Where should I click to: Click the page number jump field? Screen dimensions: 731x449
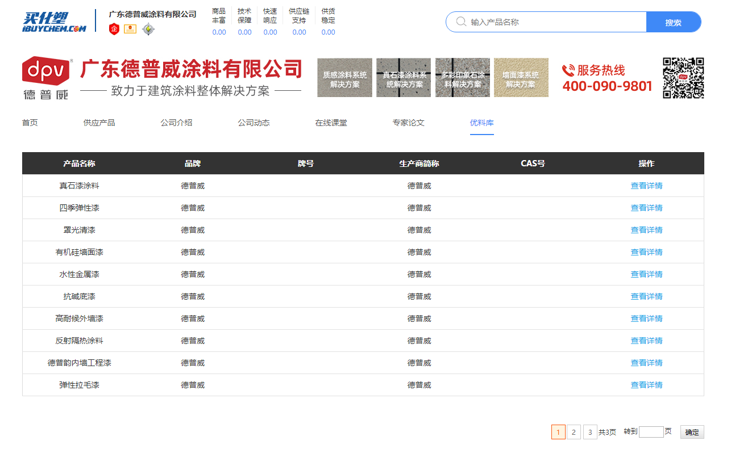click(651, 432)
